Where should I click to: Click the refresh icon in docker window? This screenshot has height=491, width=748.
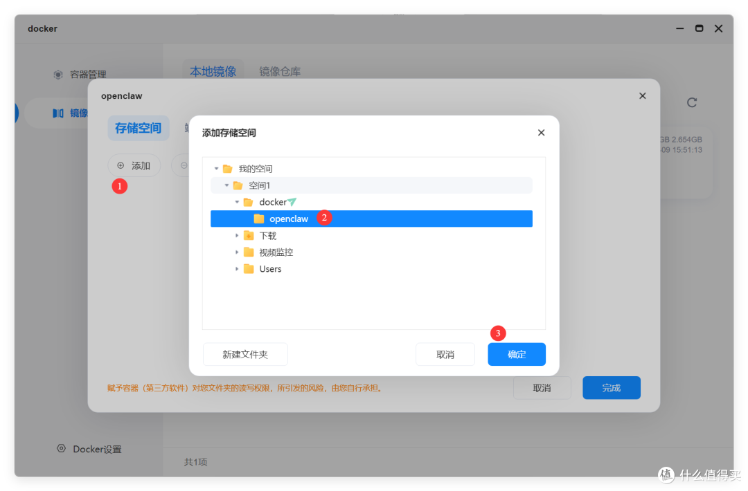click(692, 102)
